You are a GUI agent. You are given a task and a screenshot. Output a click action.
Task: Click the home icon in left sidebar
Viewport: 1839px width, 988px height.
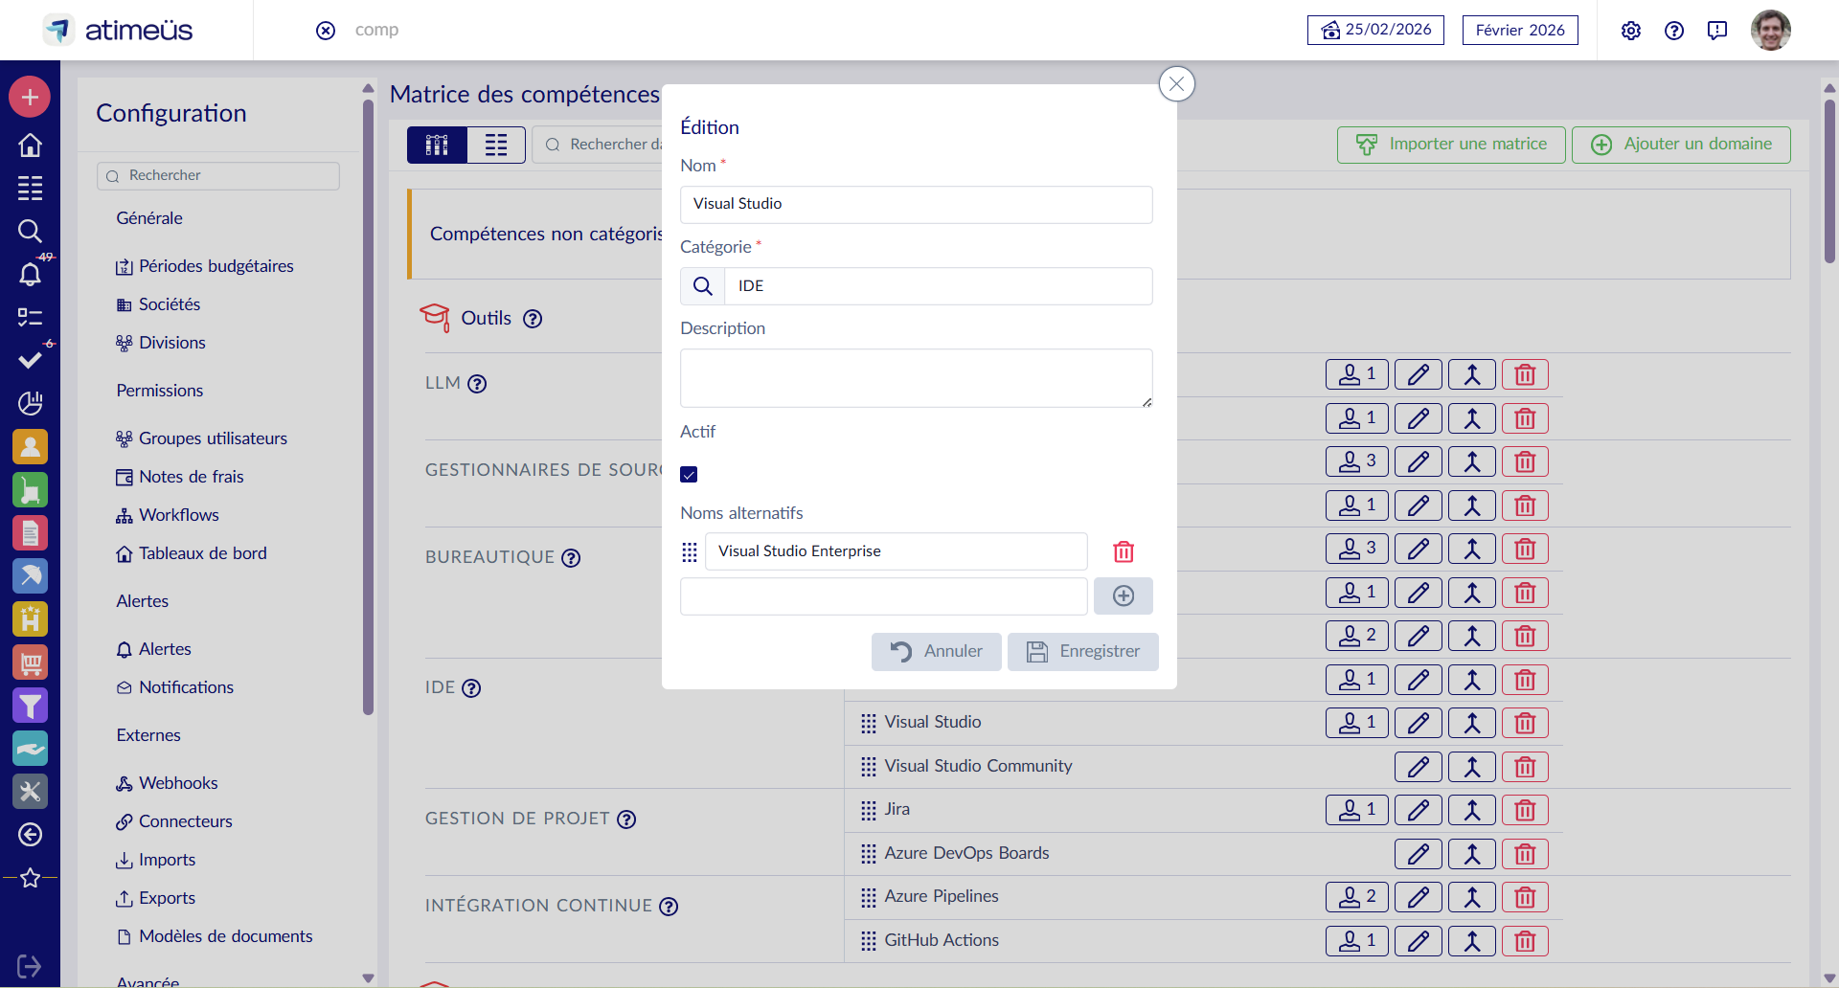pos(30,145)
